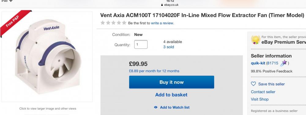
Task: Click the eBay Premium Service rosette badge
Action: 256,40
